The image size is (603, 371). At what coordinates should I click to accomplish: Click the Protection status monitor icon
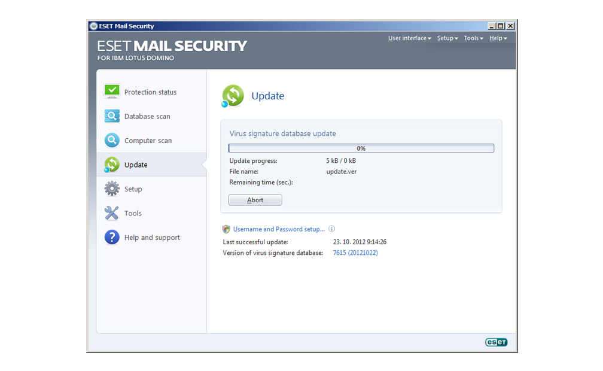click(x=112, y=91)
